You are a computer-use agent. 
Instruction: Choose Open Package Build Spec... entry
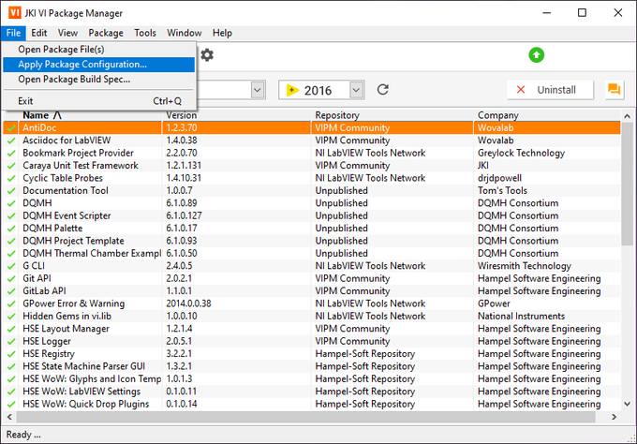pyautogui.click(x=99, y=80)
